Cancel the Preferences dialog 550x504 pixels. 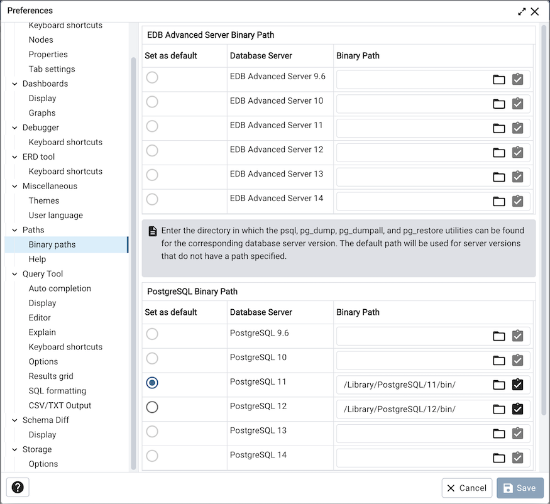point(466,488)
